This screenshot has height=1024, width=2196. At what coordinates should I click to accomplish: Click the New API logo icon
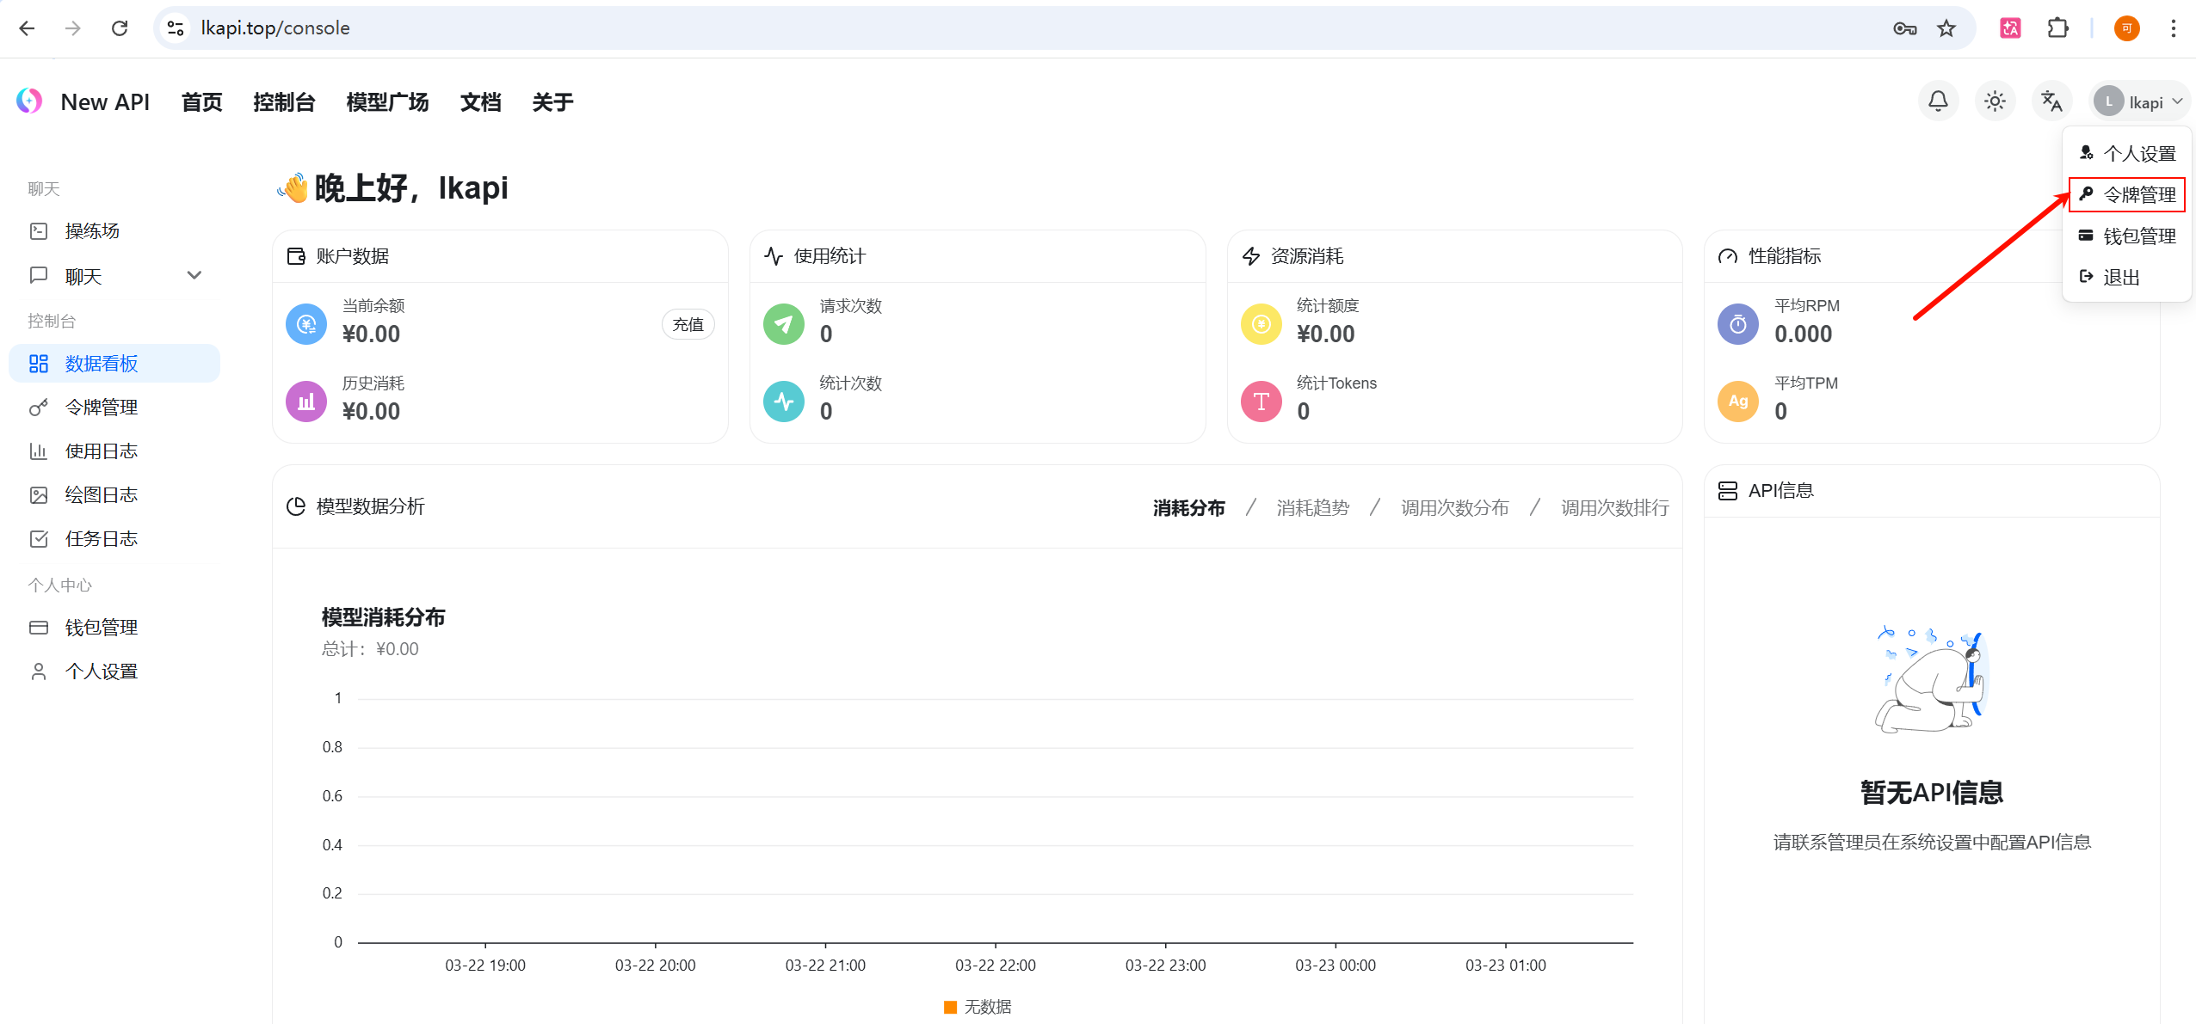tap(29, 101)
